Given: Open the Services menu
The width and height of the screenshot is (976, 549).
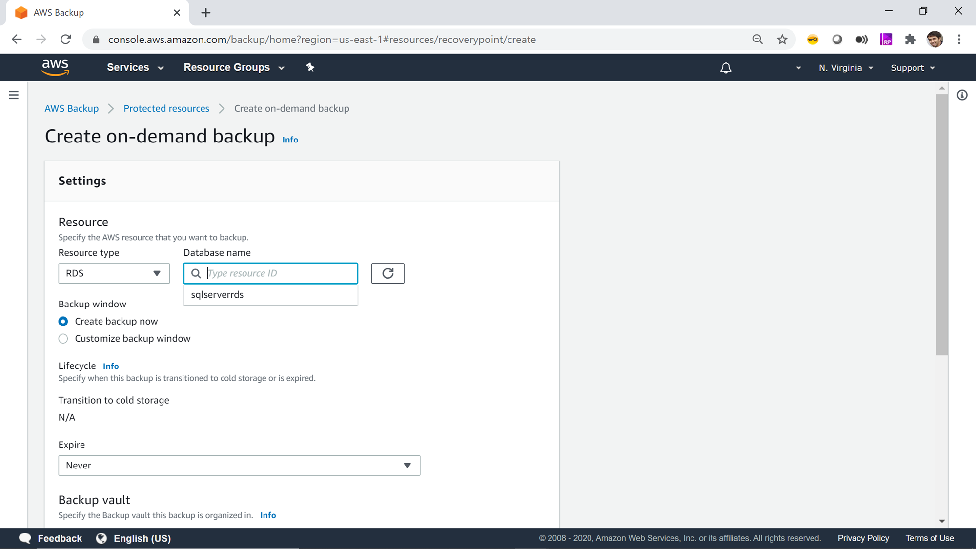Looking at the screenshot, I should point(135,67).
